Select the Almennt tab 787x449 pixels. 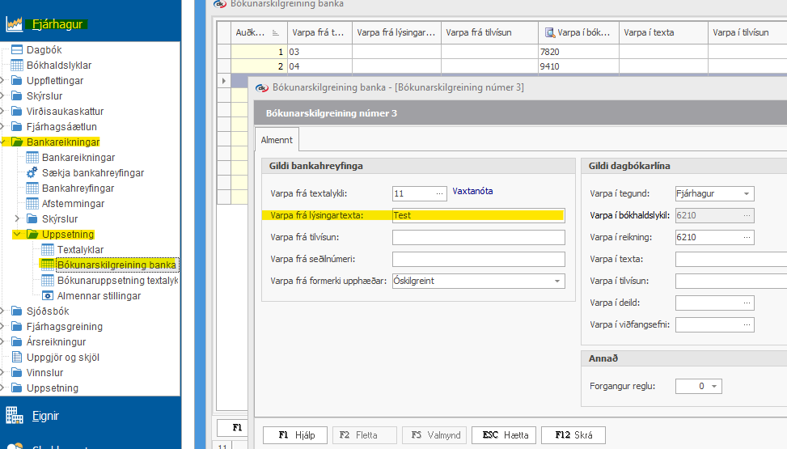click(x=276, y=141)
